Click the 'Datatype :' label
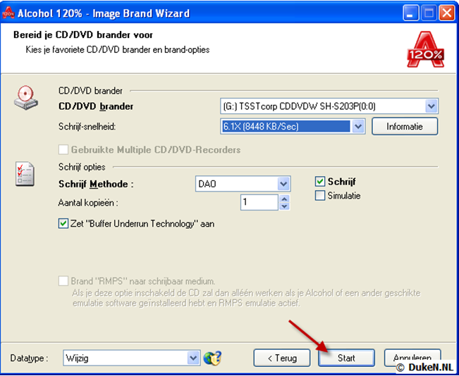The image size is (459, 376). [x=30, y=358]
